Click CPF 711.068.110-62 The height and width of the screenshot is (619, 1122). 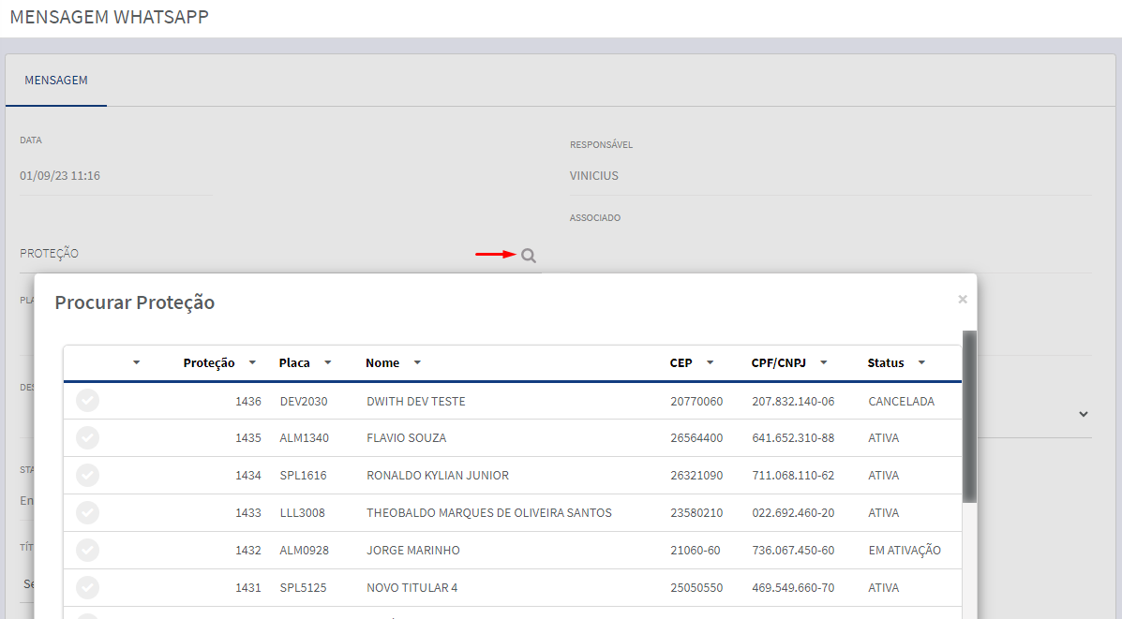point(793,476)
